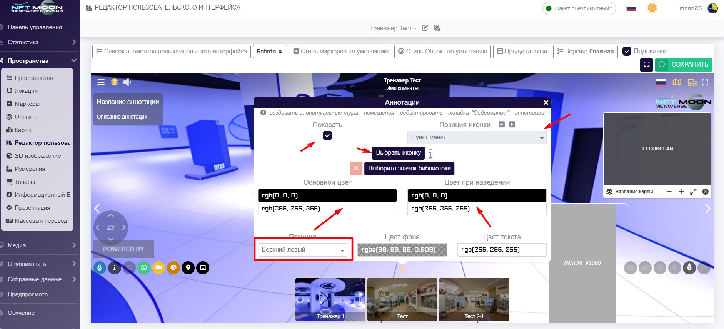Open Локации in the sidebar
The image size is (724, 329).
pos(26,91)
